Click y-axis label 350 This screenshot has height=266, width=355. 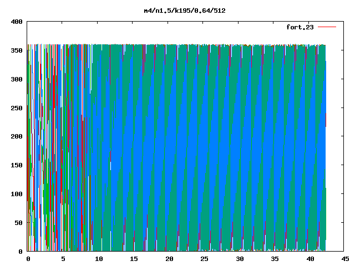pos(17,50)
